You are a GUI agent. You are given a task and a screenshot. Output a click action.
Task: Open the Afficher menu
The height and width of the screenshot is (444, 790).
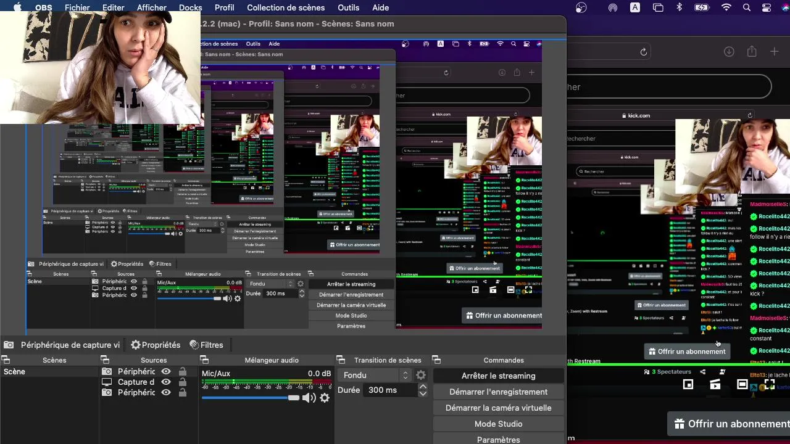152,7
